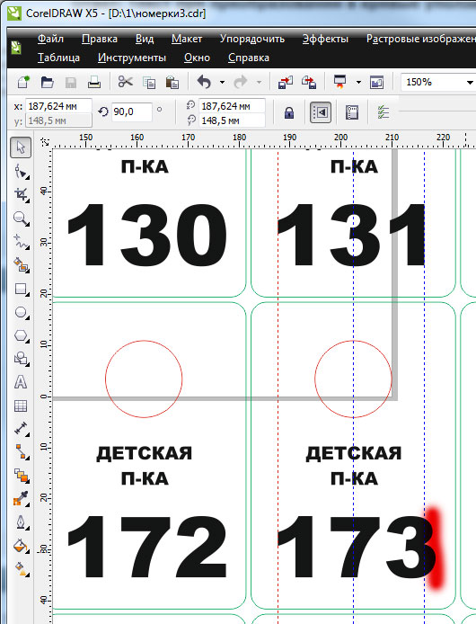
Task: Select the Text tool
Action: 21,382
